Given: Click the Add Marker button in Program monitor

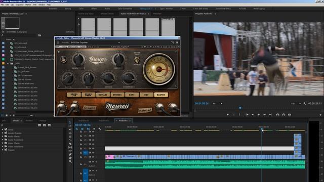Looking at the screenshot, I should click(x=228, y=115).
